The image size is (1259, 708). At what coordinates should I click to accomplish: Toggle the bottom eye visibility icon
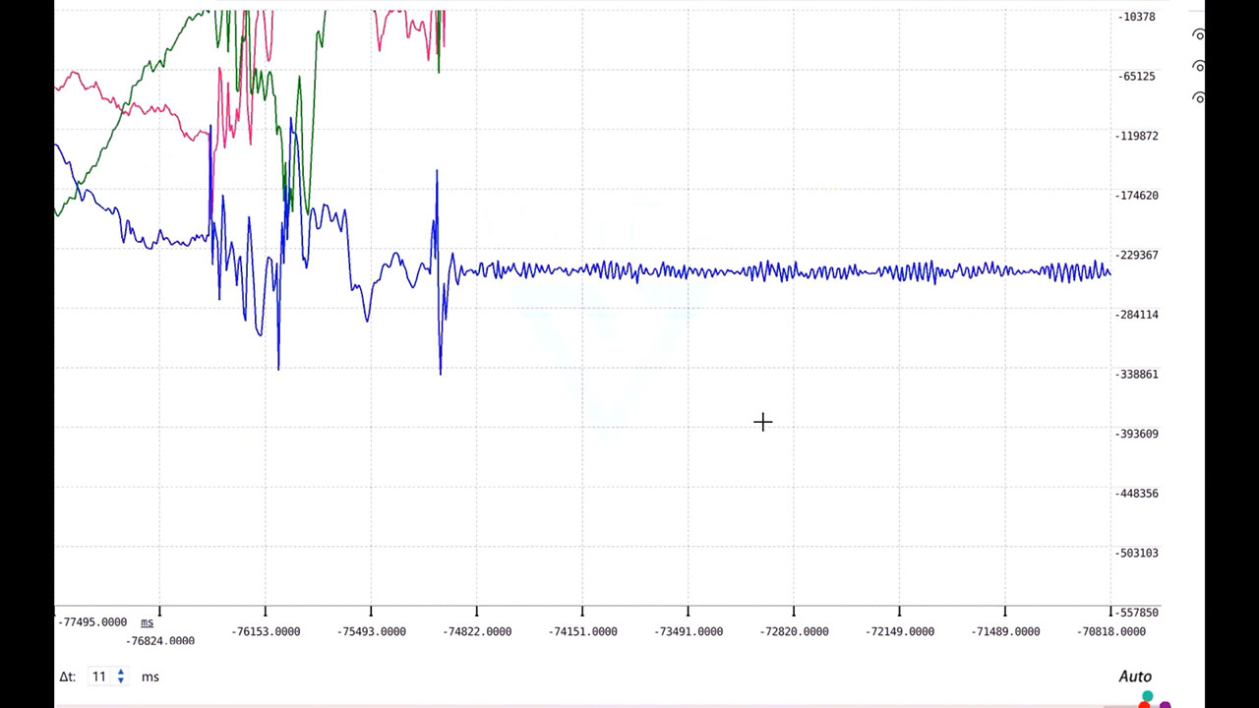1198,97
